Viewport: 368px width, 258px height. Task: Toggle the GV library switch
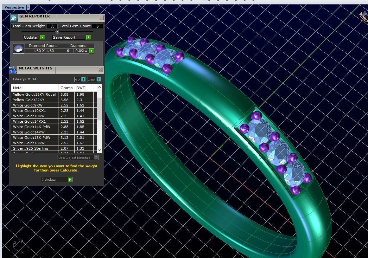click(80, 80)
